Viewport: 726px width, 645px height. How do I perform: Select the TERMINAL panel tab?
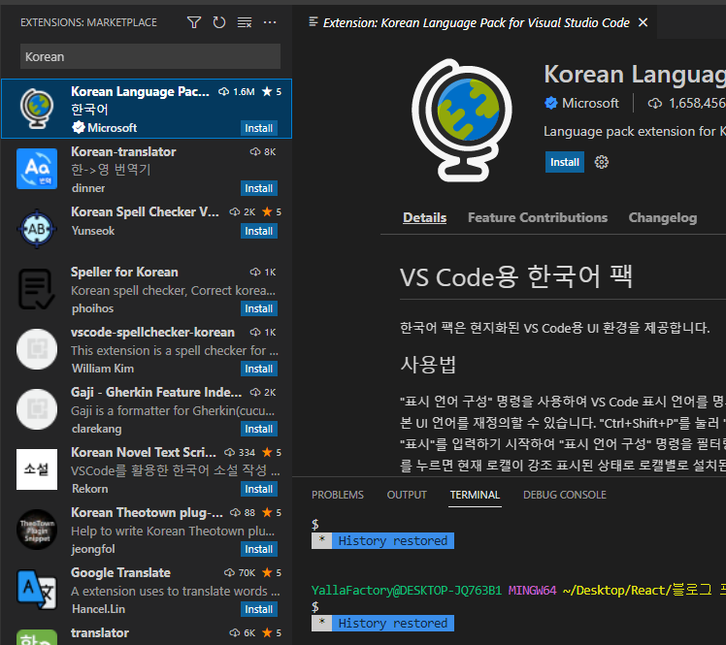coord(475,495)
